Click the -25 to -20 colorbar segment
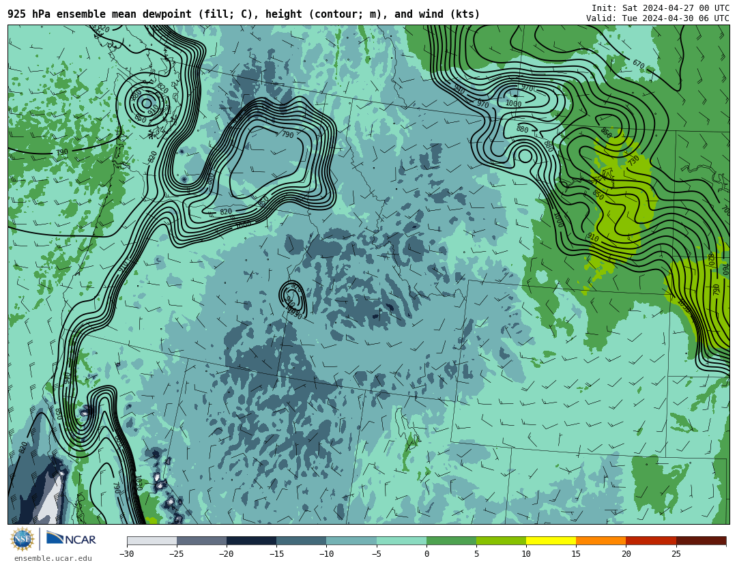The height and width of the screenshot is (567, 737). point(201,540)
